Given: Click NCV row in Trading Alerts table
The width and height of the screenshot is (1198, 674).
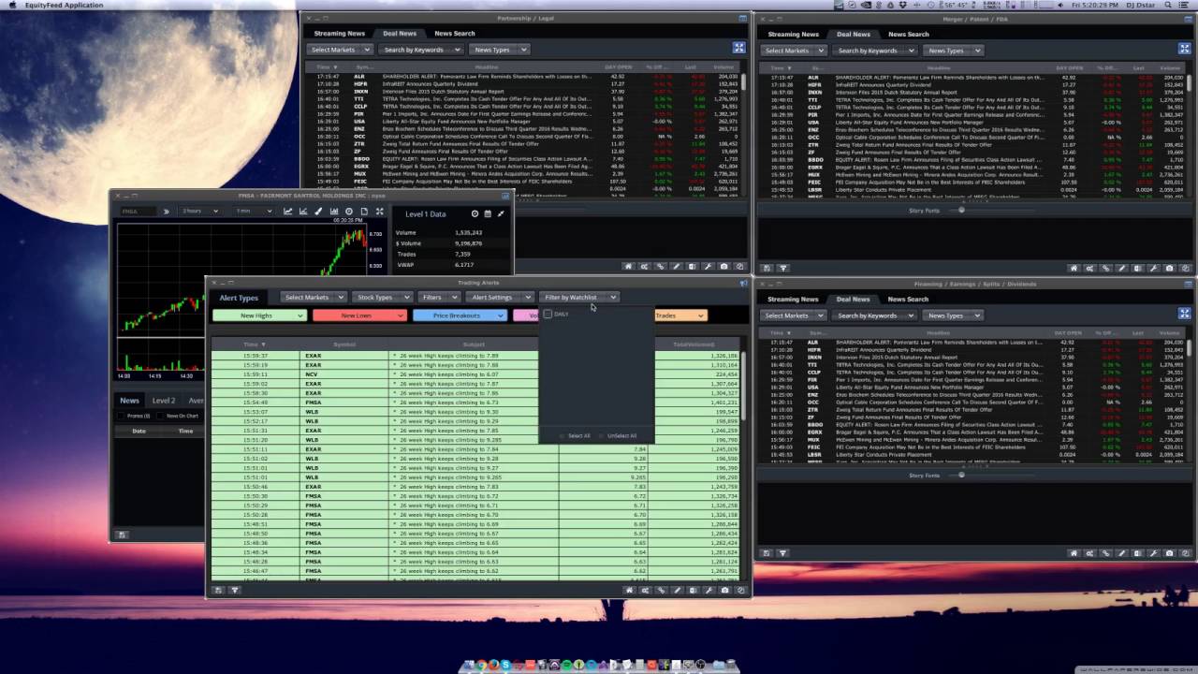Looking at the screenshot, I should 475,374.
